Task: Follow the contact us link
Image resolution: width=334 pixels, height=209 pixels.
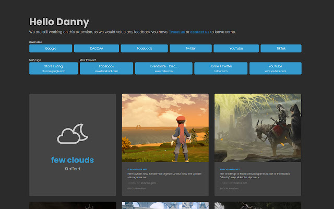Action: click(200, 32)
